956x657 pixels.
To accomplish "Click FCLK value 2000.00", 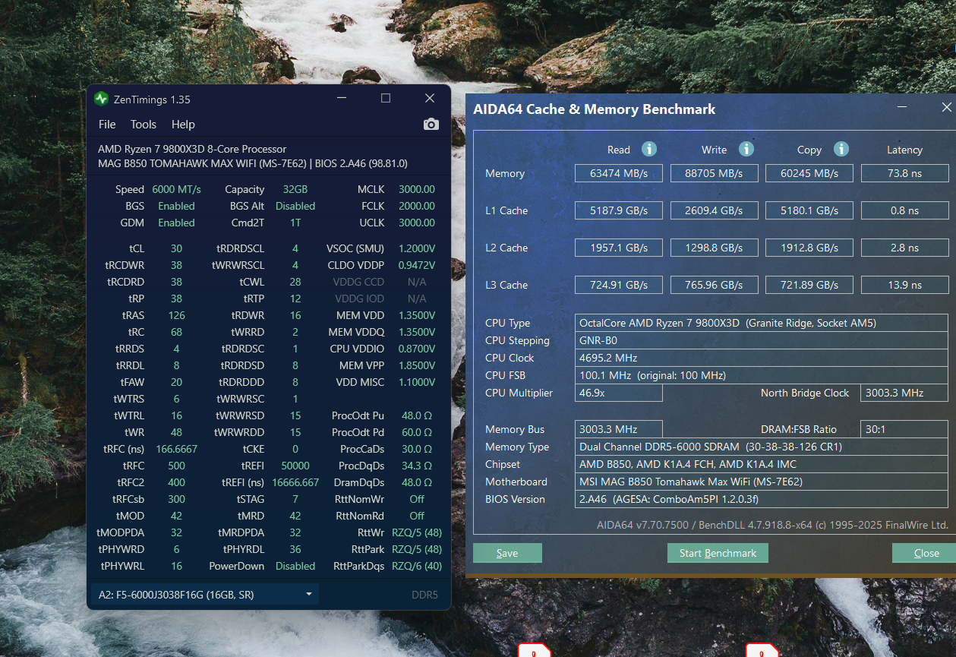I will (417, 206).
